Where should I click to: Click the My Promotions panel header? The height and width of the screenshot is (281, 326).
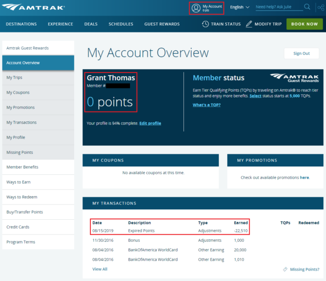coord(275,160)
